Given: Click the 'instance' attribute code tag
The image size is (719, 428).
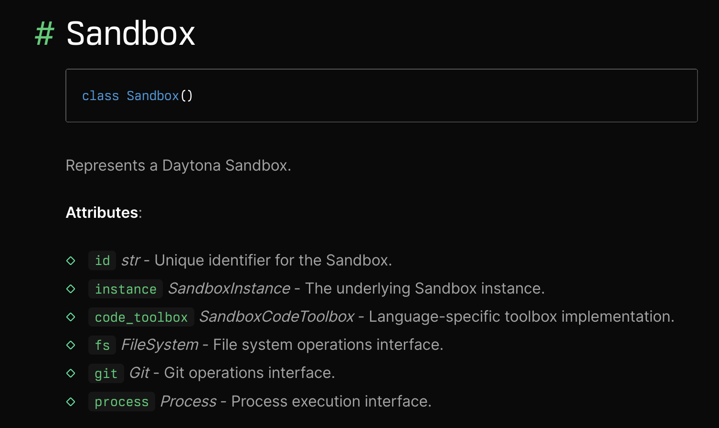Looking at the screenshot, I should click(126, 289).
